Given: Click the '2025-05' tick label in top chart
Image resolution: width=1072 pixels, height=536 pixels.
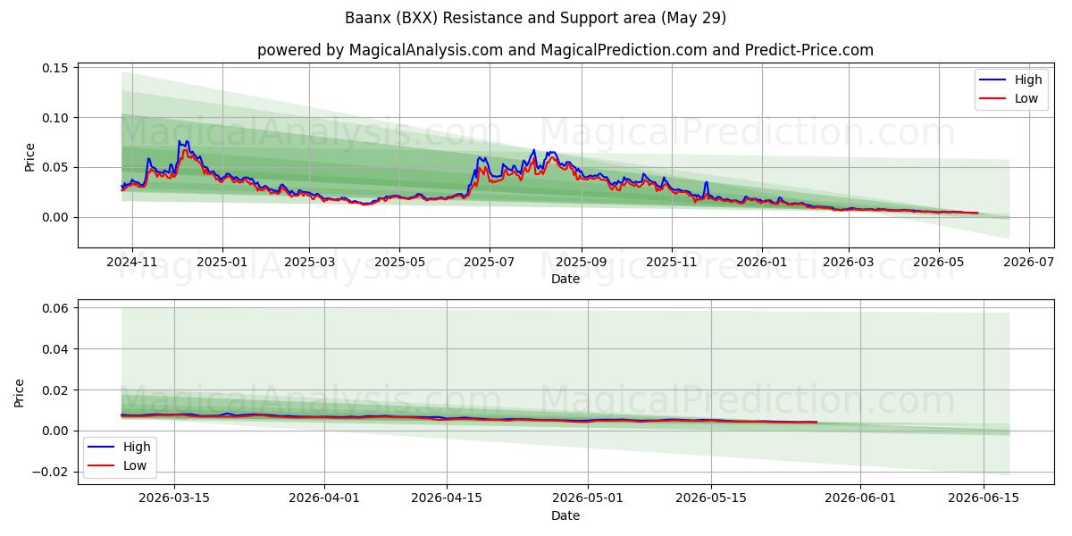Looking at the screenshot, I should point(398,263).
